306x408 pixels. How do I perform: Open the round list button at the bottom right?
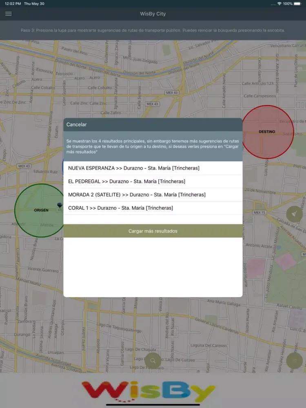[294, 361]
